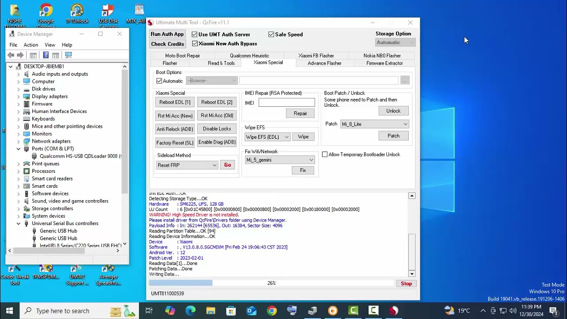Viewport: 567px width, 319px height.
Task: Open Task View on the taskbar
Action: [x=149, y=311]
